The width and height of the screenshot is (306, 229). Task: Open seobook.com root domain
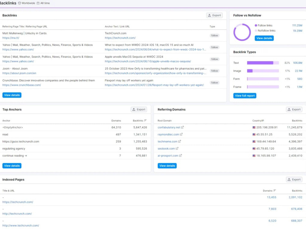pyautogui.click(x=166, y=148)
